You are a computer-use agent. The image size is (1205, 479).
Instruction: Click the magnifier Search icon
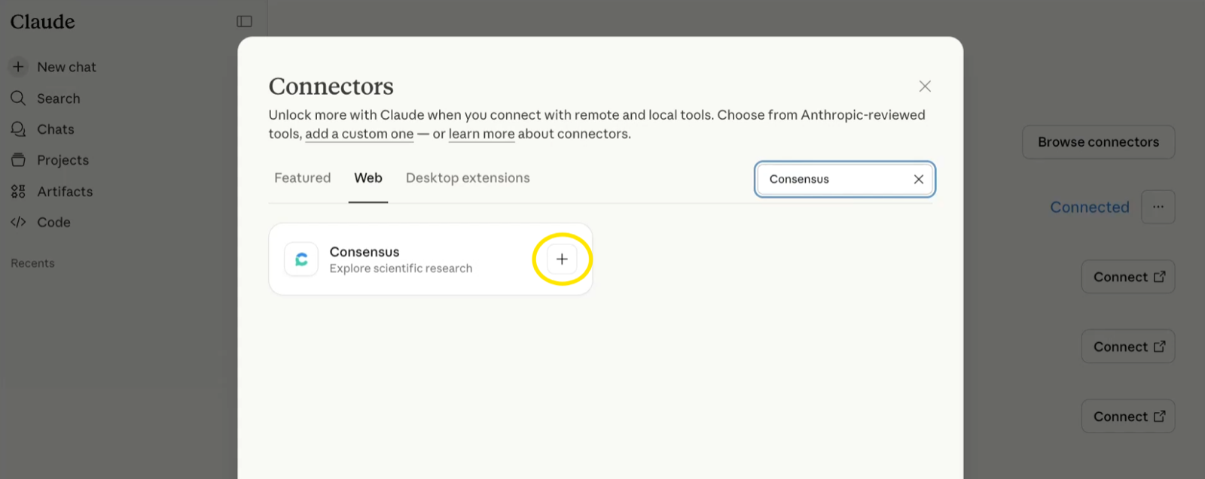pos(18,98)
